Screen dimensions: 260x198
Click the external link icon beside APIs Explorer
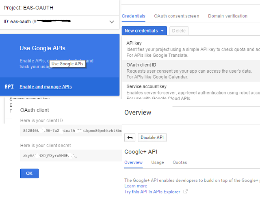pos(186,192)
